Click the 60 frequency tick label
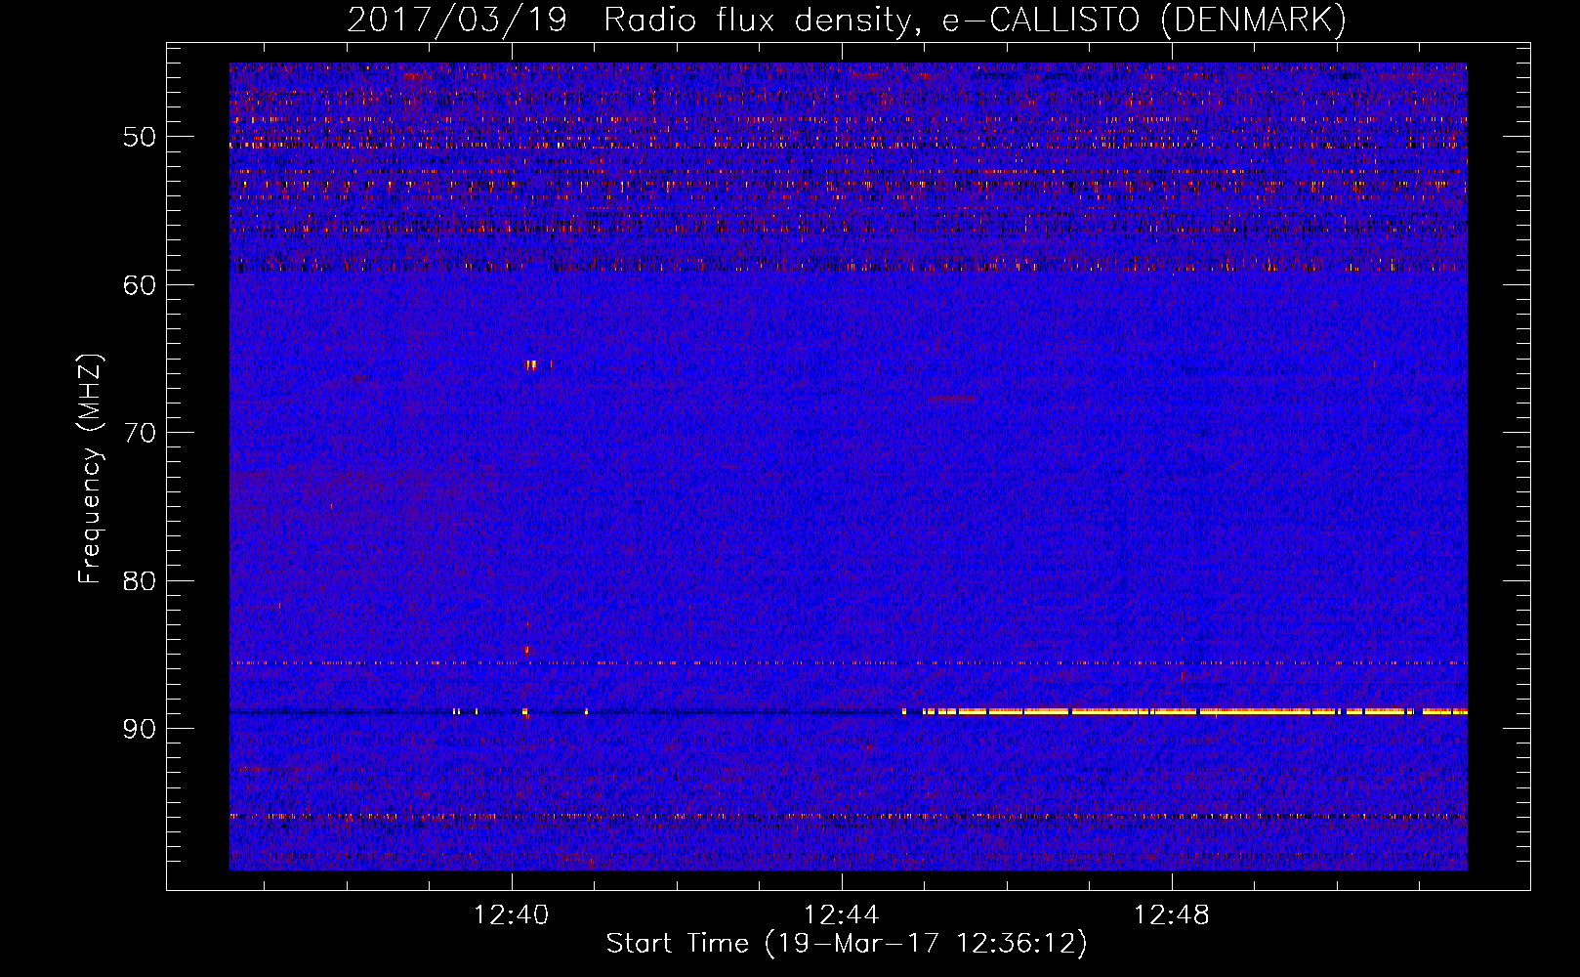 [140, 285]
